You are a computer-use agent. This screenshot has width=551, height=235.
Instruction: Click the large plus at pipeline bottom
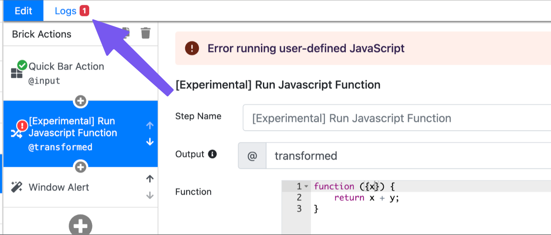click(x=80, y=226)
